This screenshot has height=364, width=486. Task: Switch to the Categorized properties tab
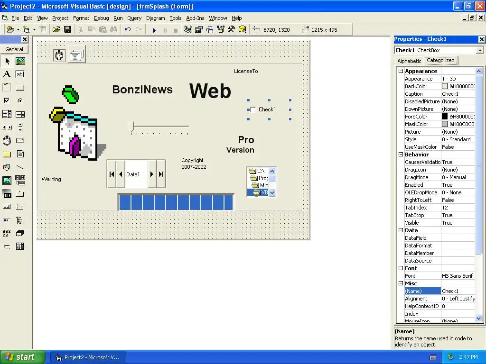440,60
